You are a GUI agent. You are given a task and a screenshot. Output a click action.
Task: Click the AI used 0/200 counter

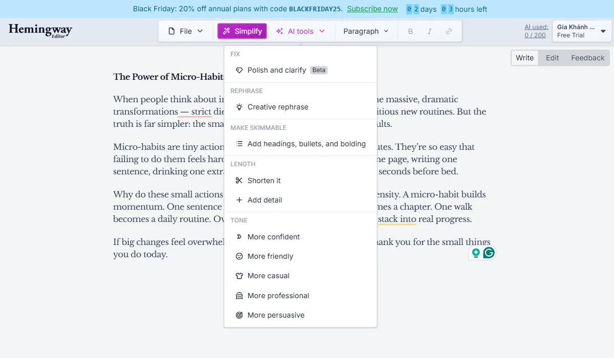tap(536, 31)
